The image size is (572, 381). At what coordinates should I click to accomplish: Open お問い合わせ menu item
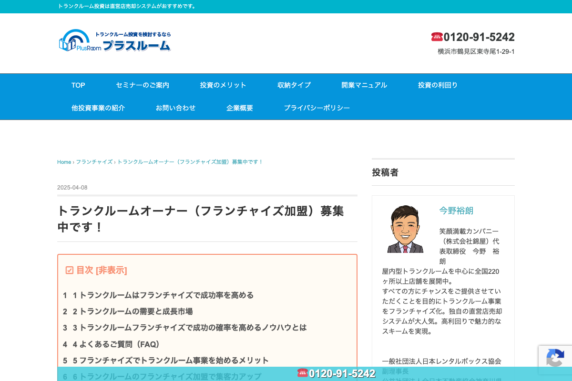coord(175,108)
